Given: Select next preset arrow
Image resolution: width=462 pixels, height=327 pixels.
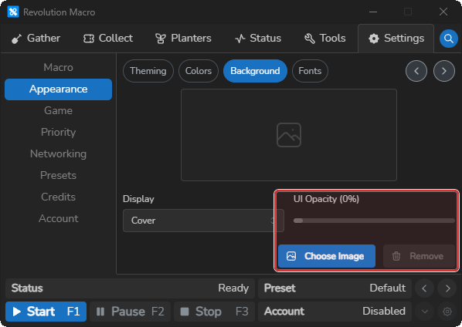Looking at the screenshot, I should tap(447, 288).
